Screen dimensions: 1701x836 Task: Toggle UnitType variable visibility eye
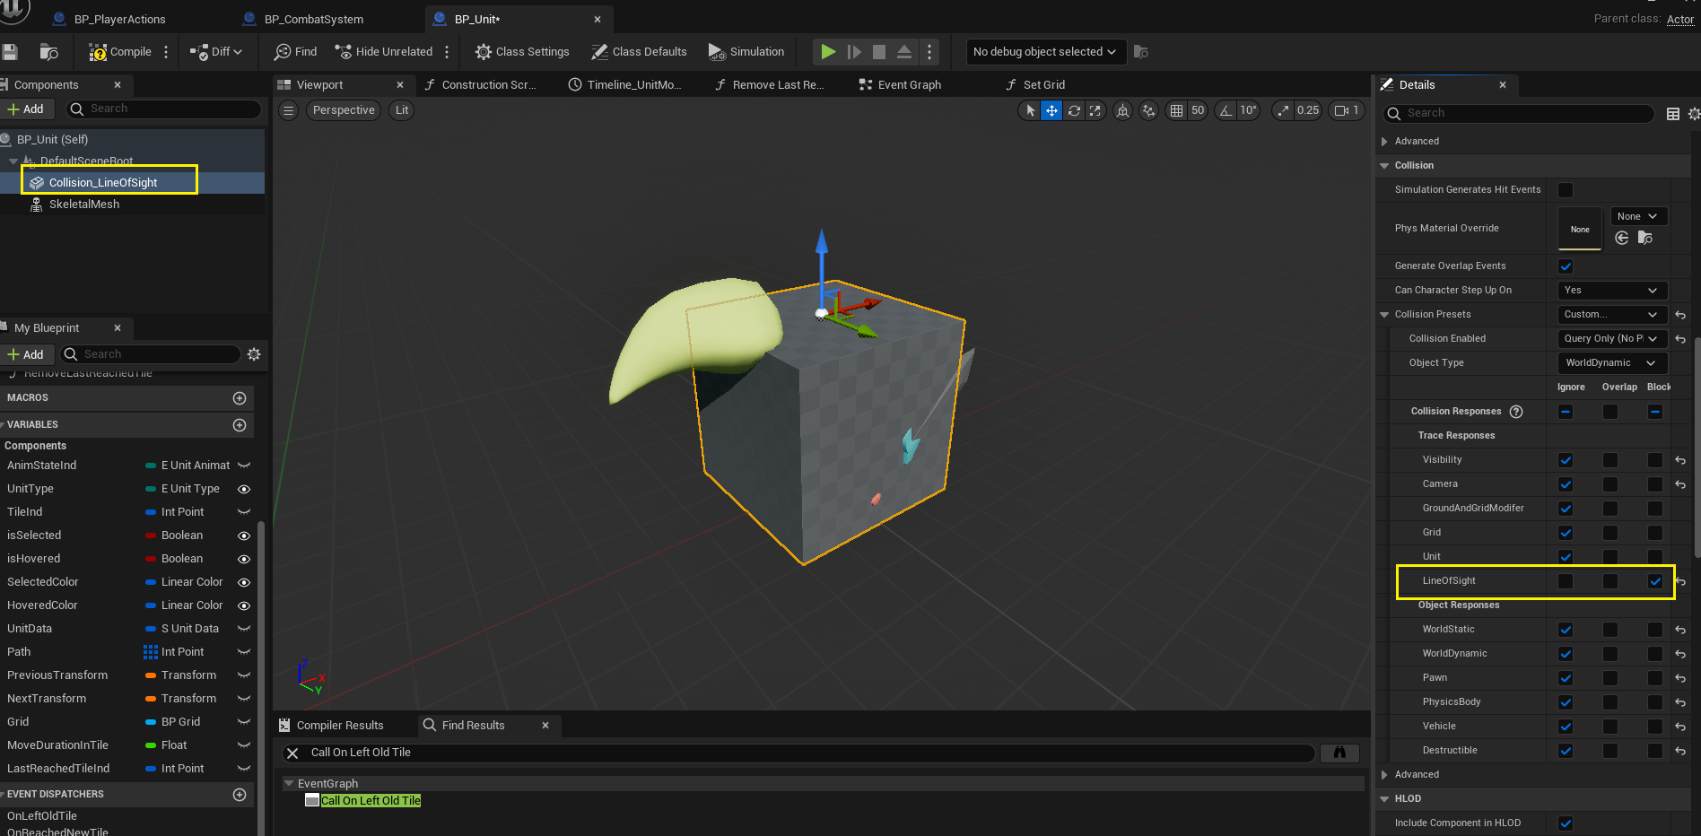click(x=243, y=489)
